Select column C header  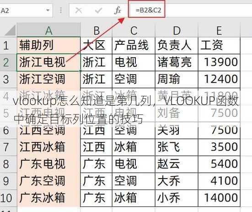tap(134, 30)
